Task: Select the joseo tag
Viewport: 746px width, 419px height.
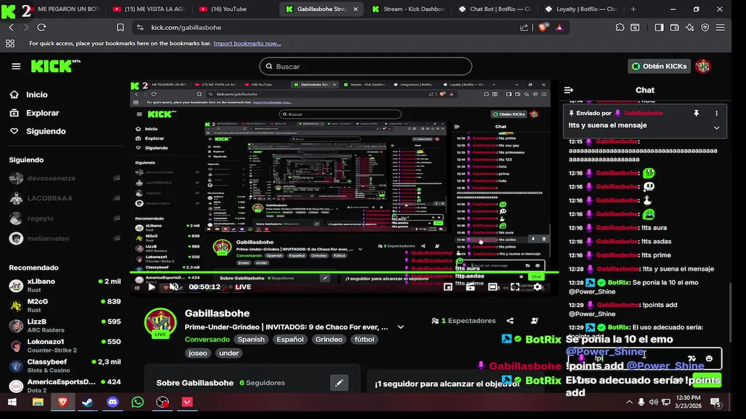Action: 198,353
